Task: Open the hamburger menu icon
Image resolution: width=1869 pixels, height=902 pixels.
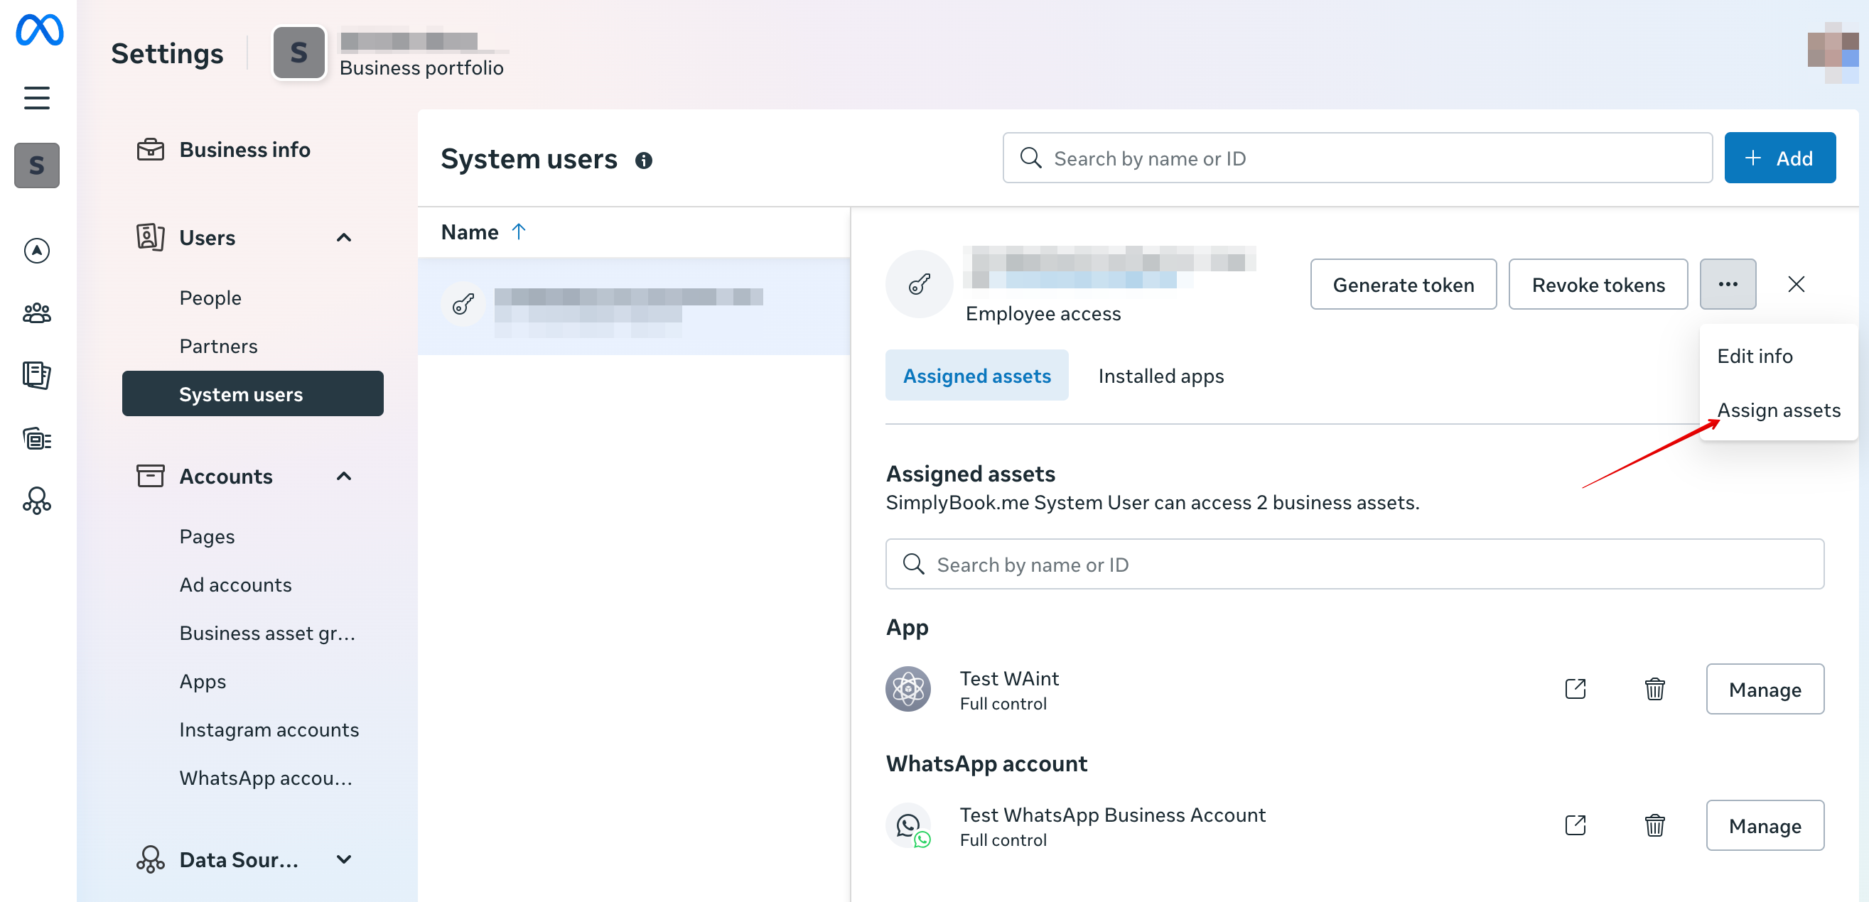Action: pyautogui.click(x=36, y=98)
